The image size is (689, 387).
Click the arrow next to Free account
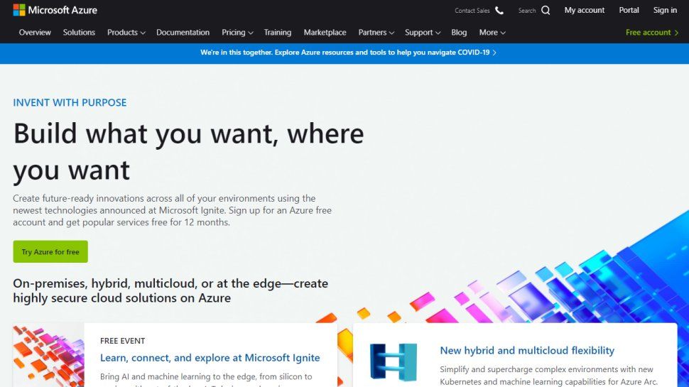tap(676, 33)
